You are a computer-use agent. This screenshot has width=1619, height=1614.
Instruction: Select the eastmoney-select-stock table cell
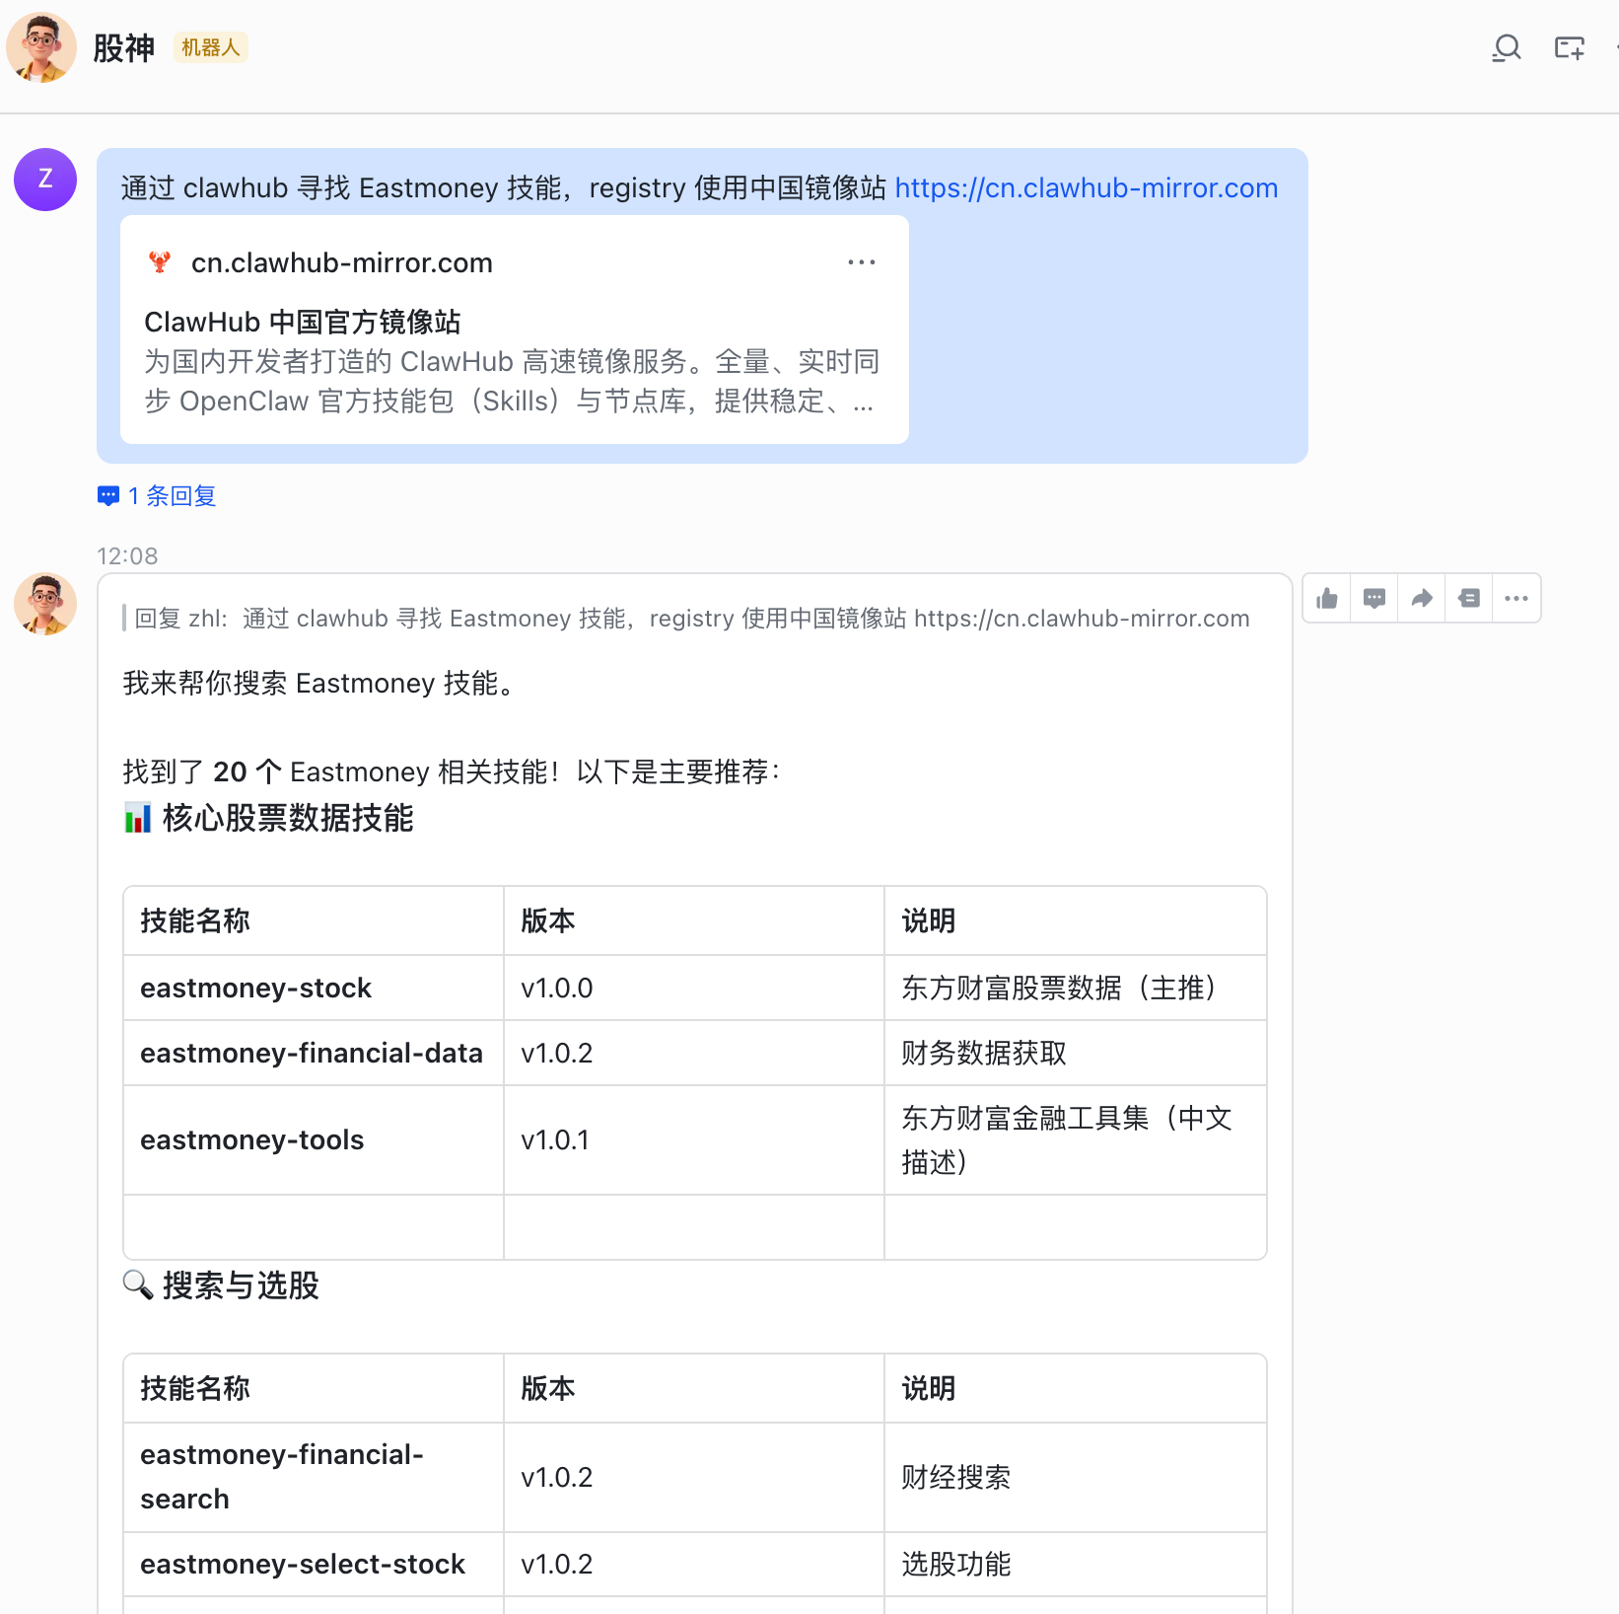303,1564
